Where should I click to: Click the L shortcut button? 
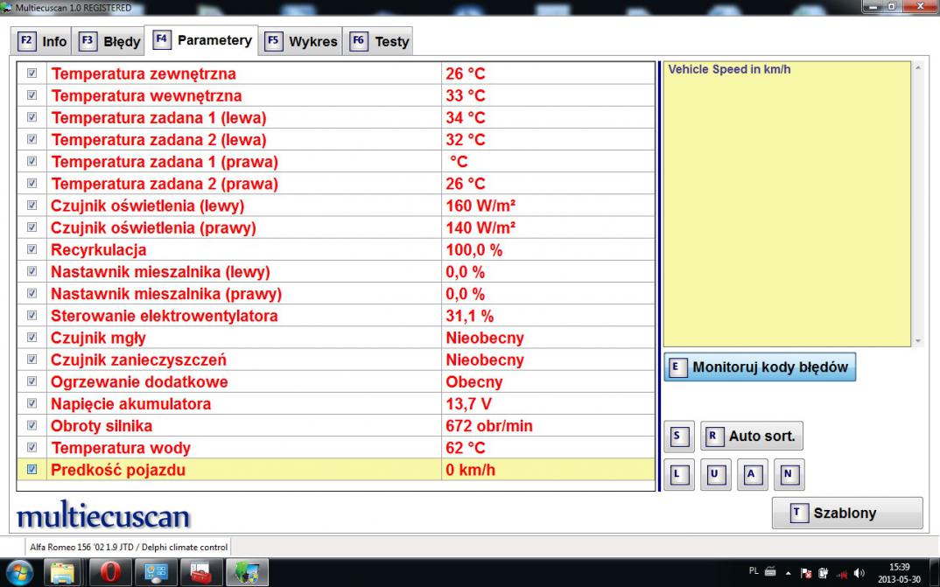pos(678,474)
